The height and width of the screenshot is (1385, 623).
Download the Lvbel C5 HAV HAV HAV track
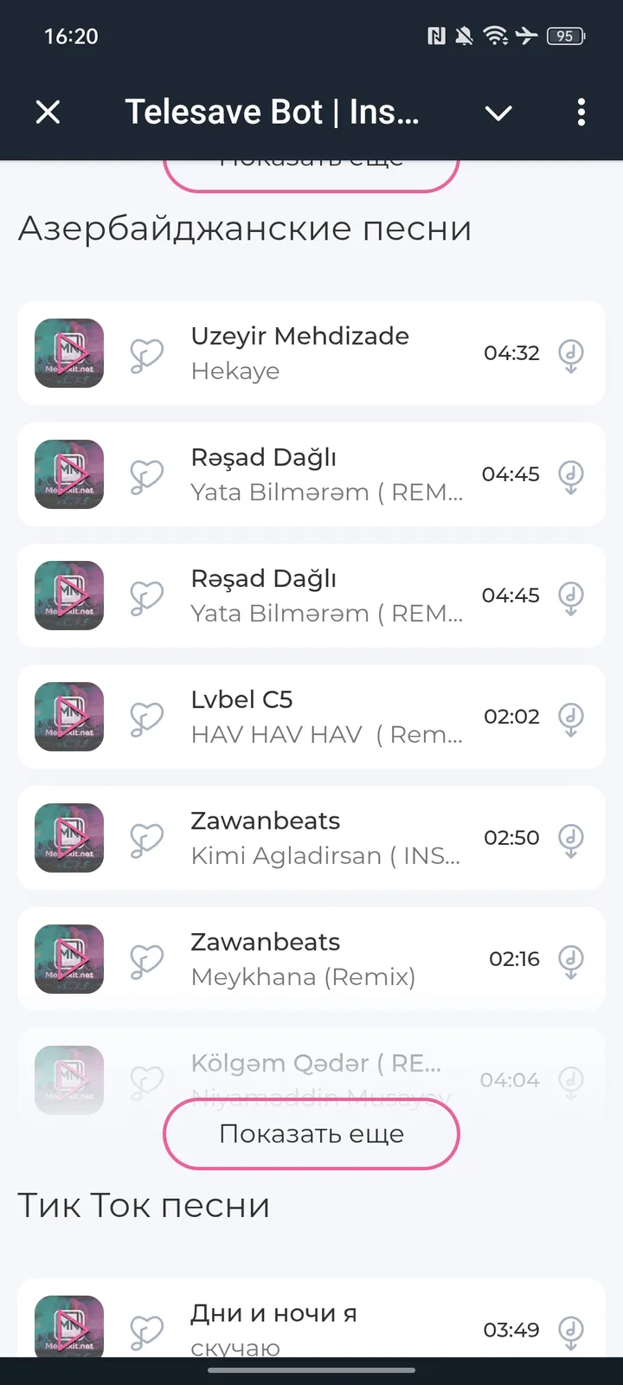(x=570, y=718)
